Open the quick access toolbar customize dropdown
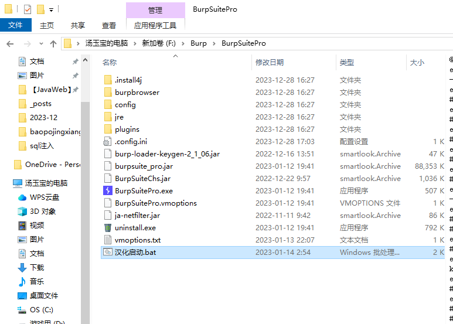 coord(51,10)
